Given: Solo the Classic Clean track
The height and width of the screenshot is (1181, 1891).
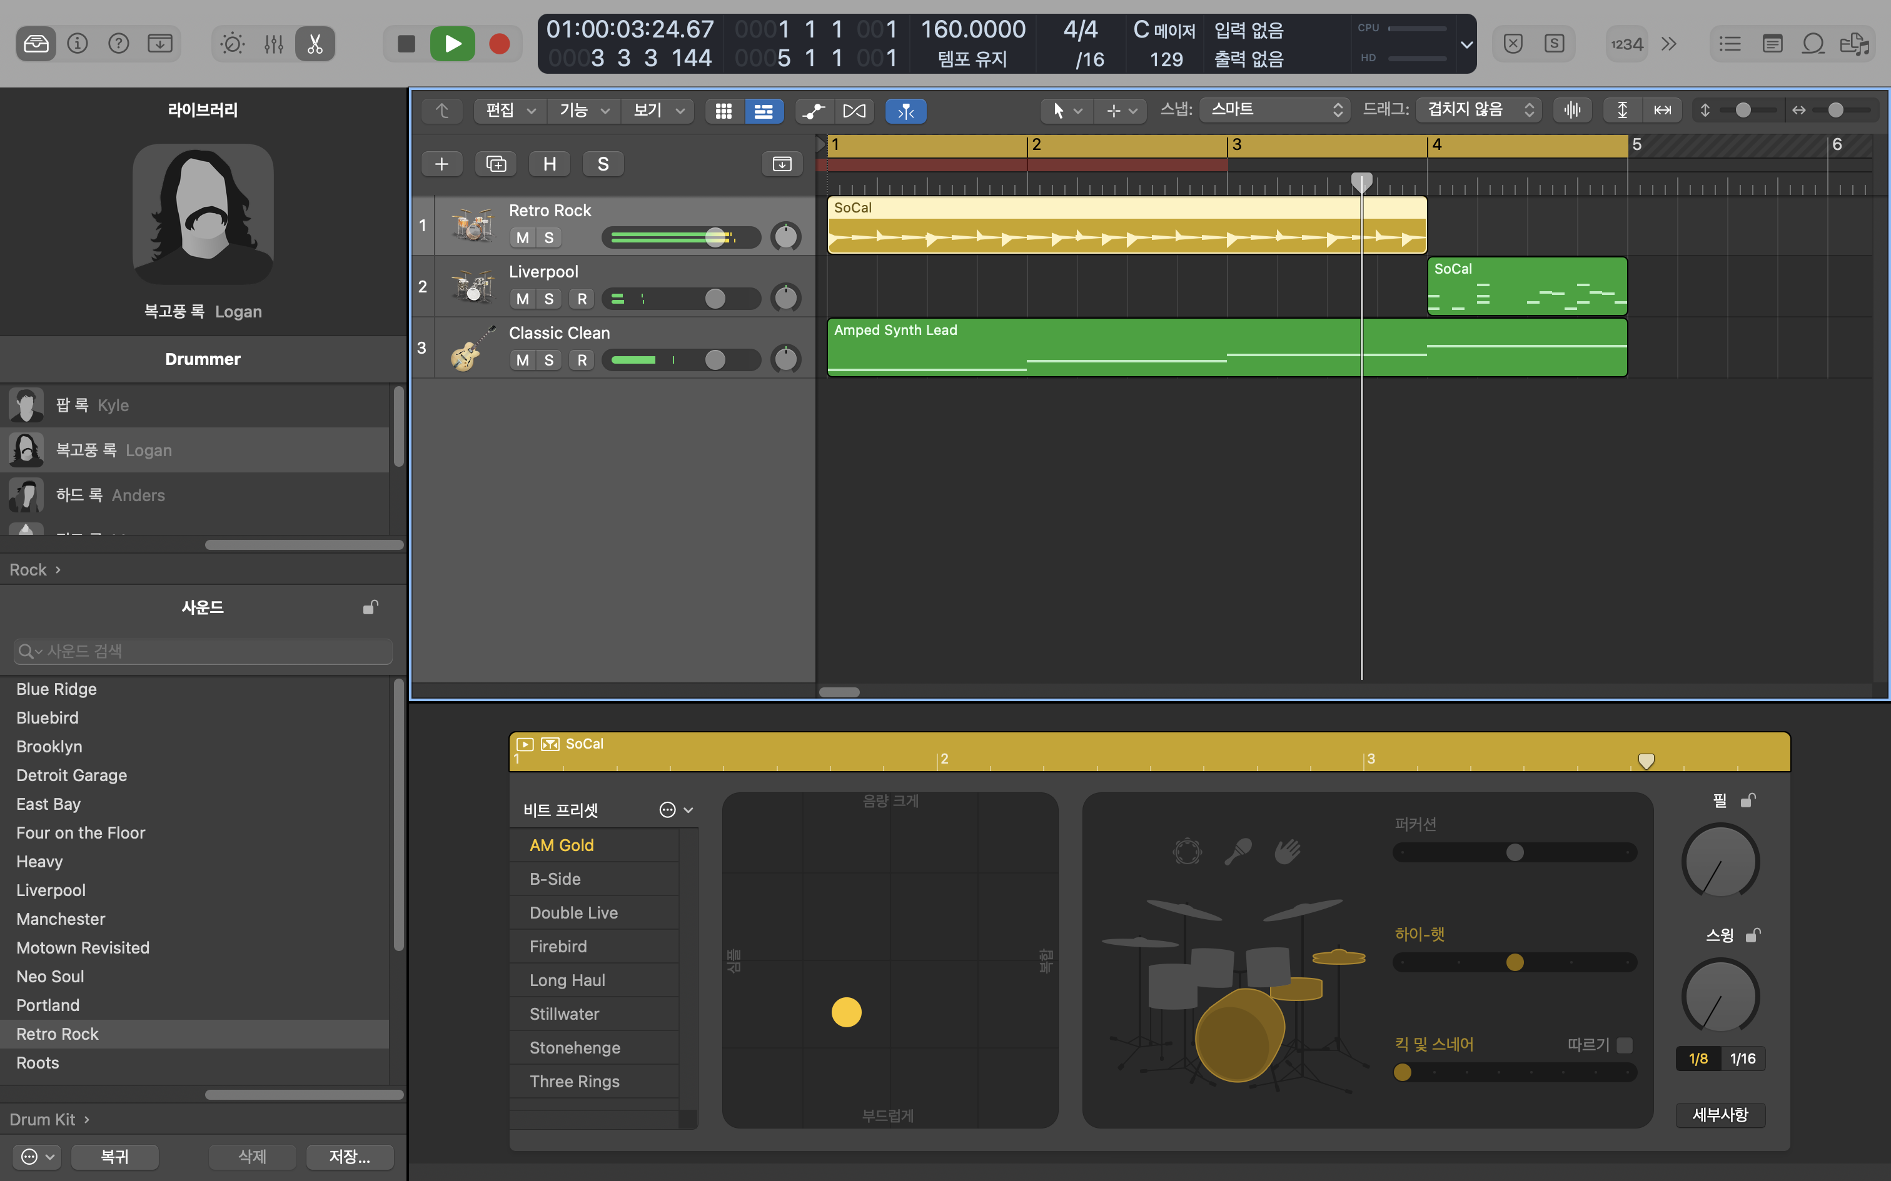Looking at the screenshot, I should pos(548,360).
